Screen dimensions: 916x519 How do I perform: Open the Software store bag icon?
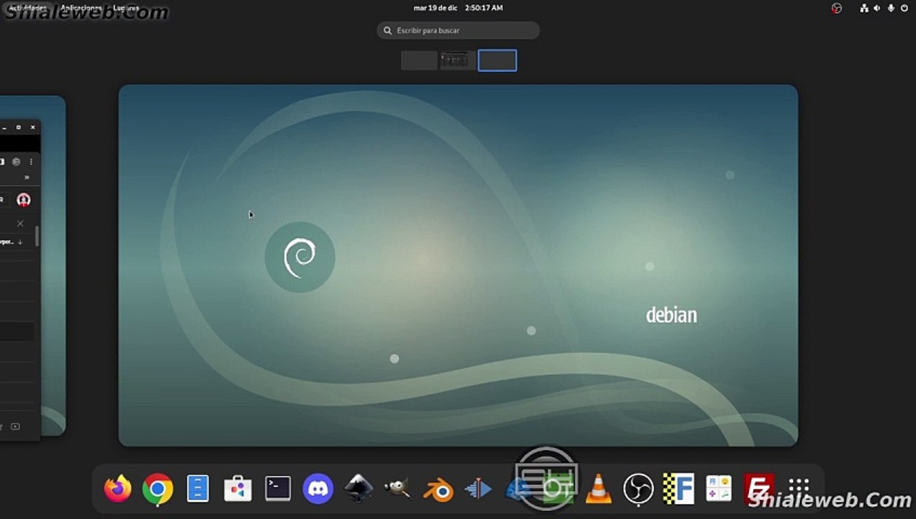[x=238, y=489]
